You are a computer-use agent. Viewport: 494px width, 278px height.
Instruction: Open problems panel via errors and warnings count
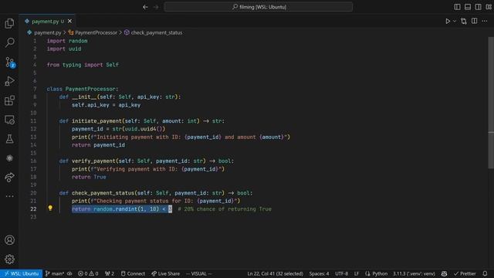point(88,273)
